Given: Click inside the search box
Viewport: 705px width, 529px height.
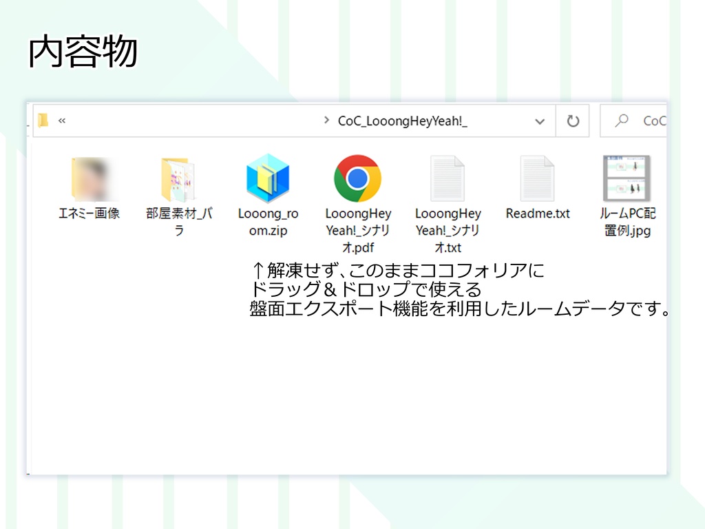Looking at the screenshot, I should click(654, 121).
